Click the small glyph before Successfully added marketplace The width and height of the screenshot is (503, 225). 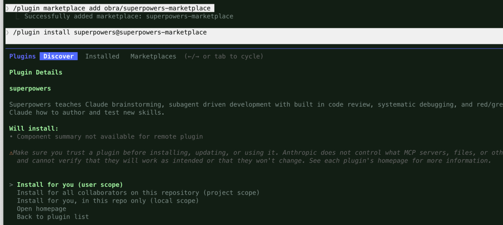(19, 17)
